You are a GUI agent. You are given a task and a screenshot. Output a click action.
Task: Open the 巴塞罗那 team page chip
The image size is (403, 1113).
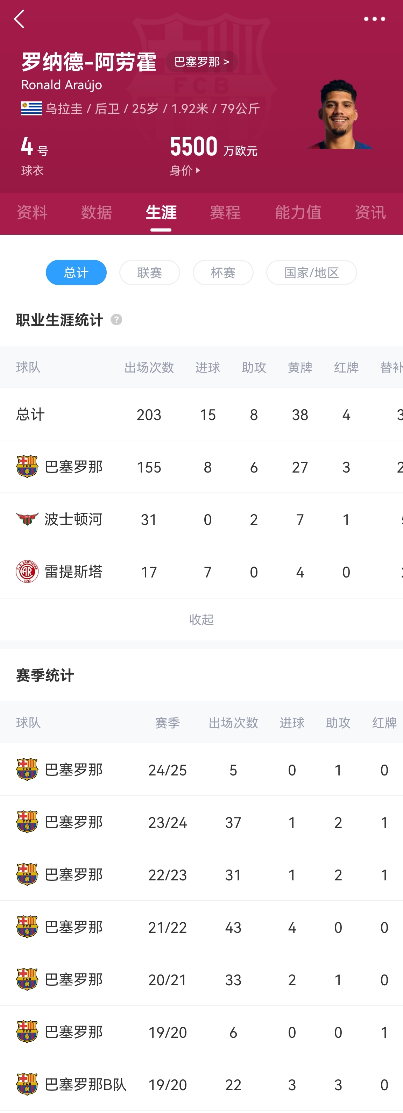pyautogui.click(x=201, y=62)
